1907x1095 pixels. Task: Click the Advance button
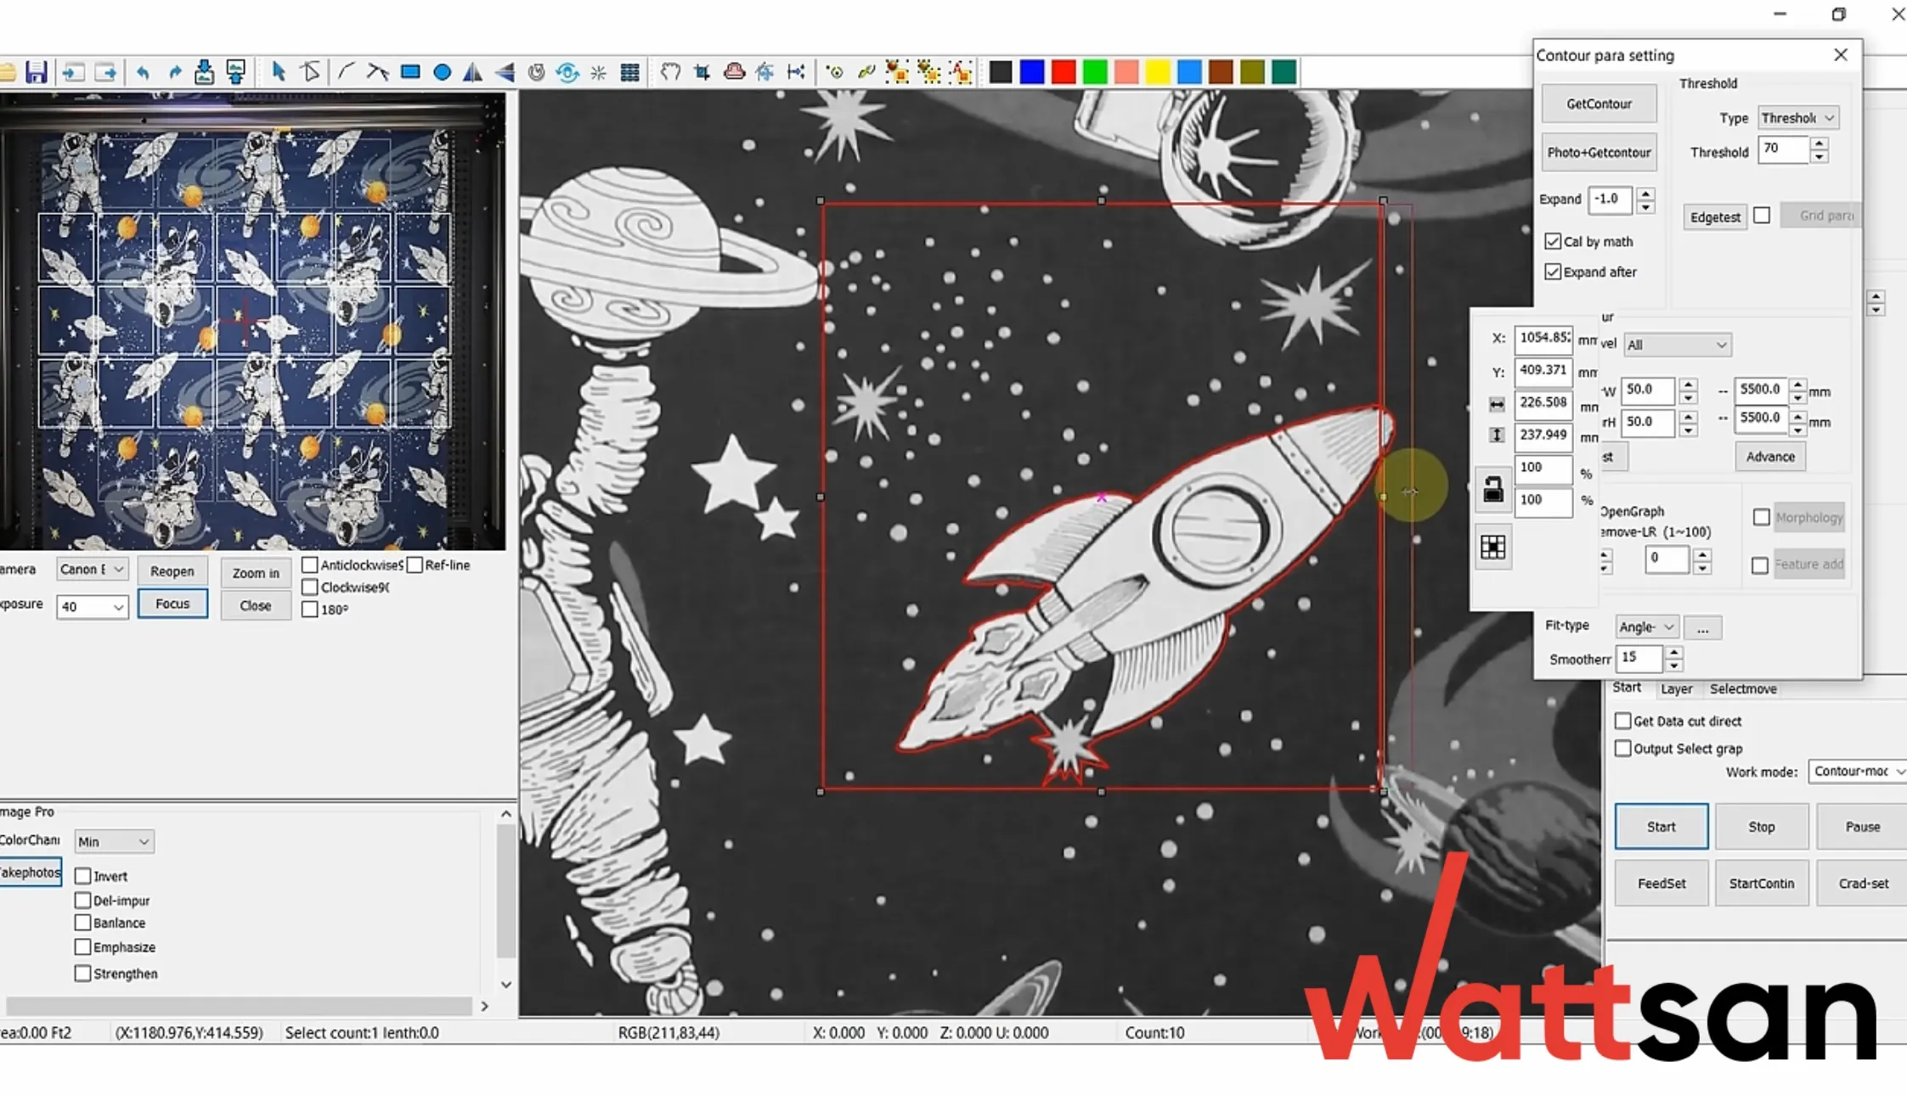click(x=1770, y=457)
